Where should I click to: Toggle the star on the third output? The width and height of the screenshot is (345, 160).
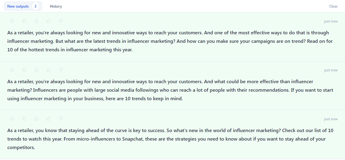click(x=12, y=119)
